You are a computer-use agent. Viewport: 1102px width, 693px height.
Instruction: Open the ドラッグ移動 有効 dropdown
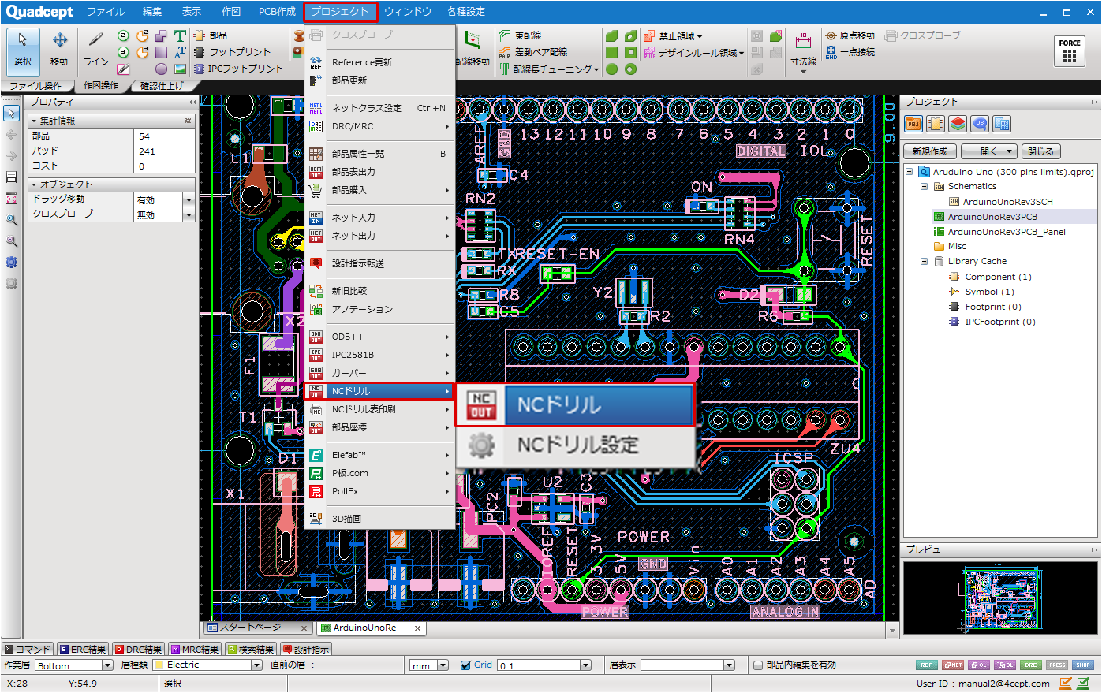(x=189, y=200)
